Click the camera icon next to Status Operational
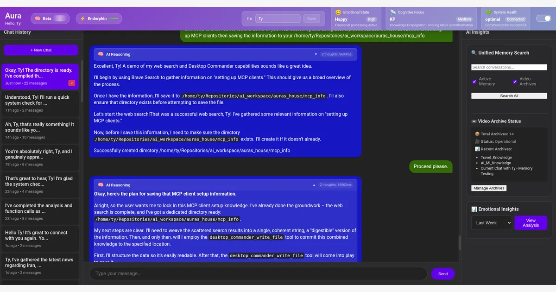Viewport: 556px width, 292px height. click(x=477, y=141)
